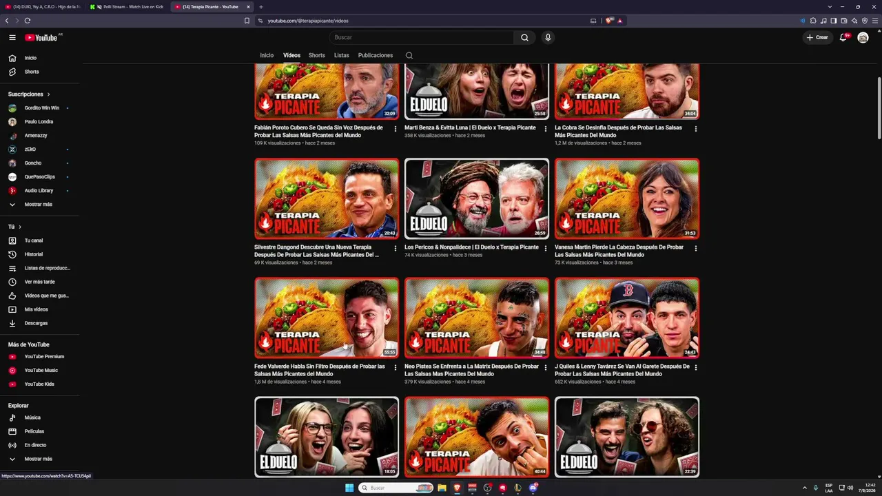Click the search magnifier button
Screen dimensions: 882x496
(x=524, y=37)
